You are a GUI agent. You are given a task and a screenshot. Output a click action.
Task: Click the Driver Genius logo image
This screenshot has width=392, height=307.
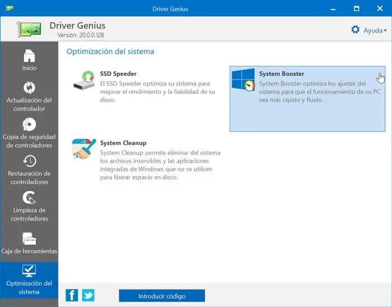(x=29, y=29)
